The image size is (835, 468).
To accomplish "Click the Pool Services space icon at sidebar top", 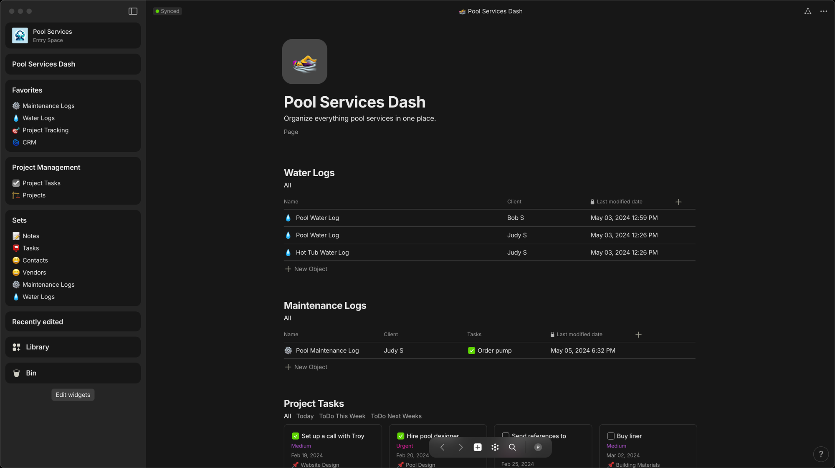I will click(19, 35).
